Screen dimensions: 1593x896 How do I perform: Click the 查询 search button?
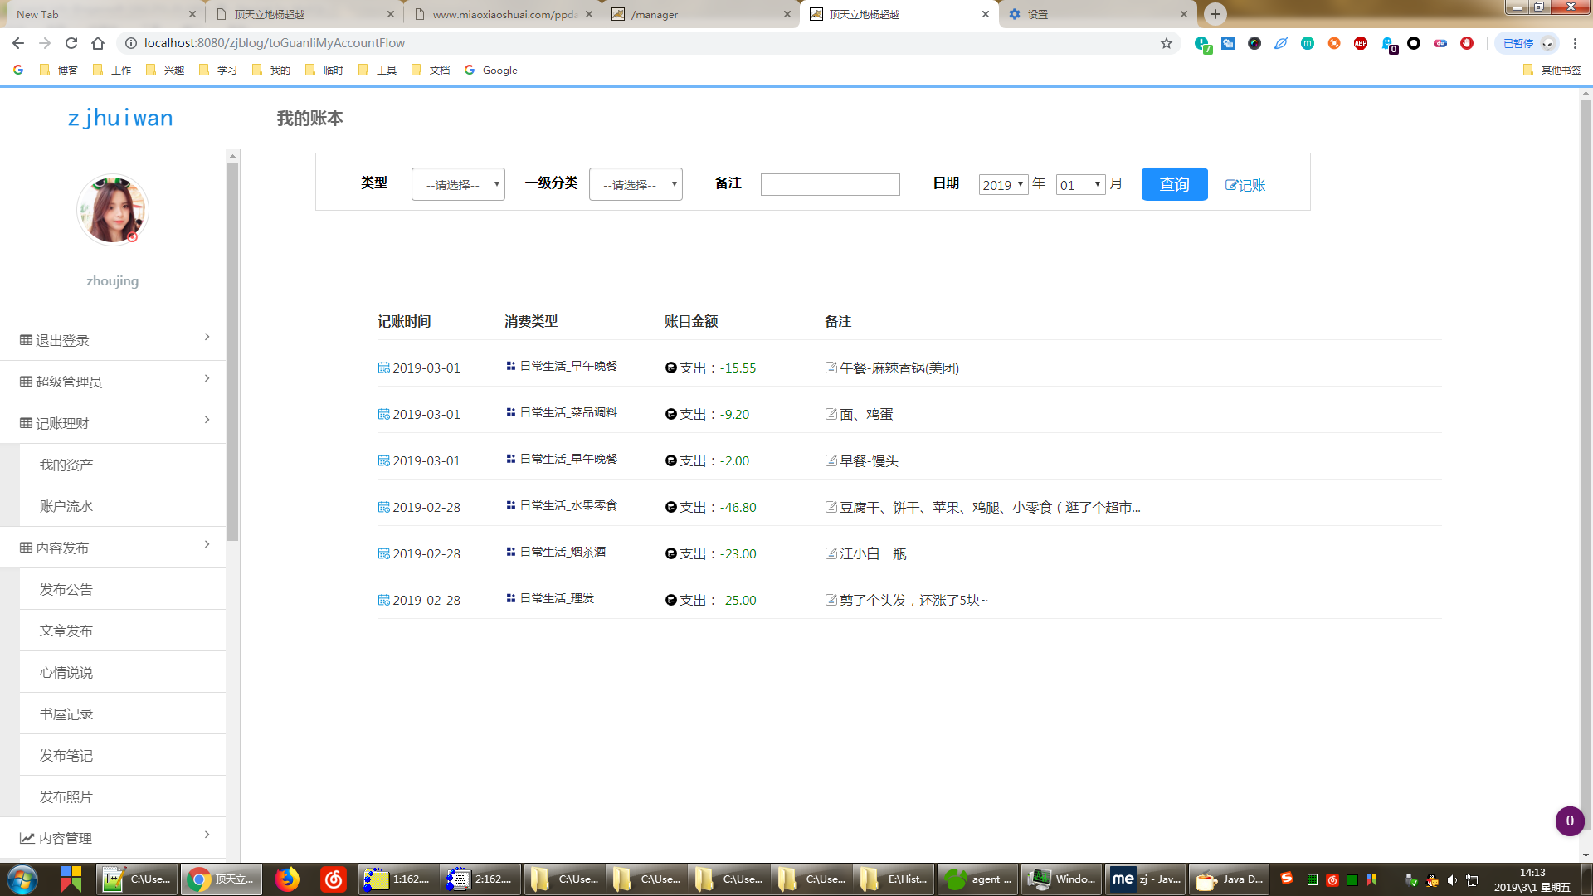(x=1174, y=184)
